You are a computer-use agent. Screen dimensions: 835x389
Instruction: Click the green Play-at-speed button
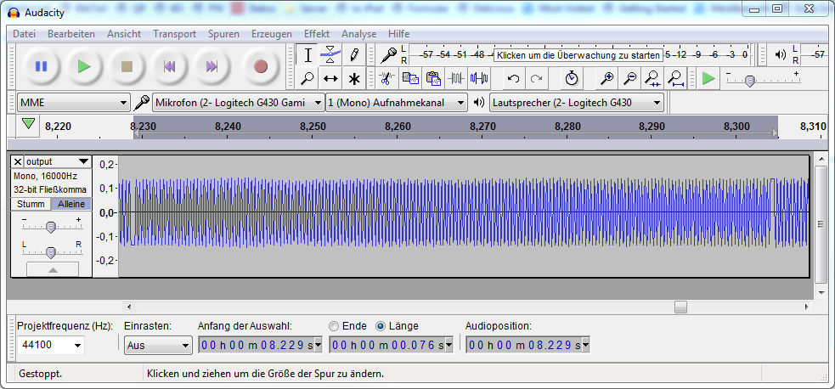pyautogui.click(x=708, y=79)
